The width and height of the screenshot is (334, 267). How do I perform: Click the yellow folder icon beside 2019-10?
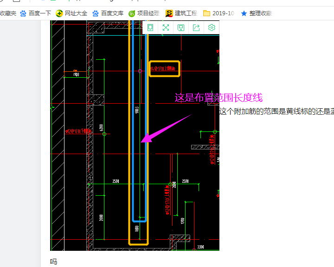point(206,13)
